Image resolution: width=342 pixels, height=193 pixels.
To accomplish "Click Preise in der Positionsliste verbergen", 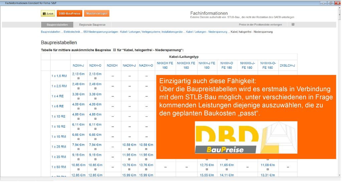I will click(x=260, y=25).
